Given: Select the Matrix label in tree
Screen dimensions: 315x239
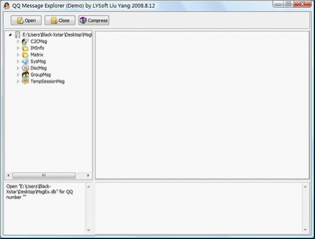Looking at the screenshot, I should (37, 55).
